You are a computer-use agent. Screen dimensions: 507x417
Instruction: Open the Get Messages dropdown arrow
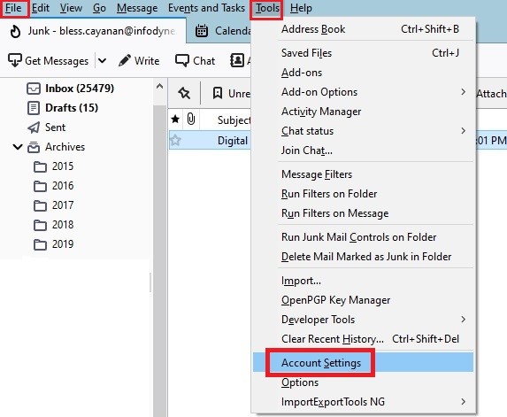coord(102,60)
